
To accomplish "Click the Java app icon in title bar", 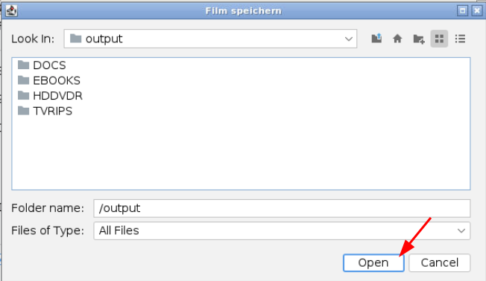I will point(11,11).
